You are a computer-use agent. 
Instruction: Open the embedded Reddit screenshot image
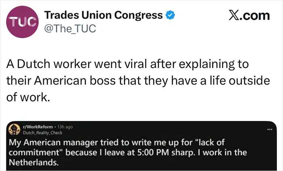pyautogui.click(x=141, y=146)
